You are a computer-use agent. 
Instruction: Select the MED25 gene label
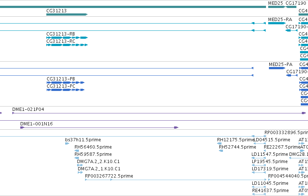click(x=275, y=3)
